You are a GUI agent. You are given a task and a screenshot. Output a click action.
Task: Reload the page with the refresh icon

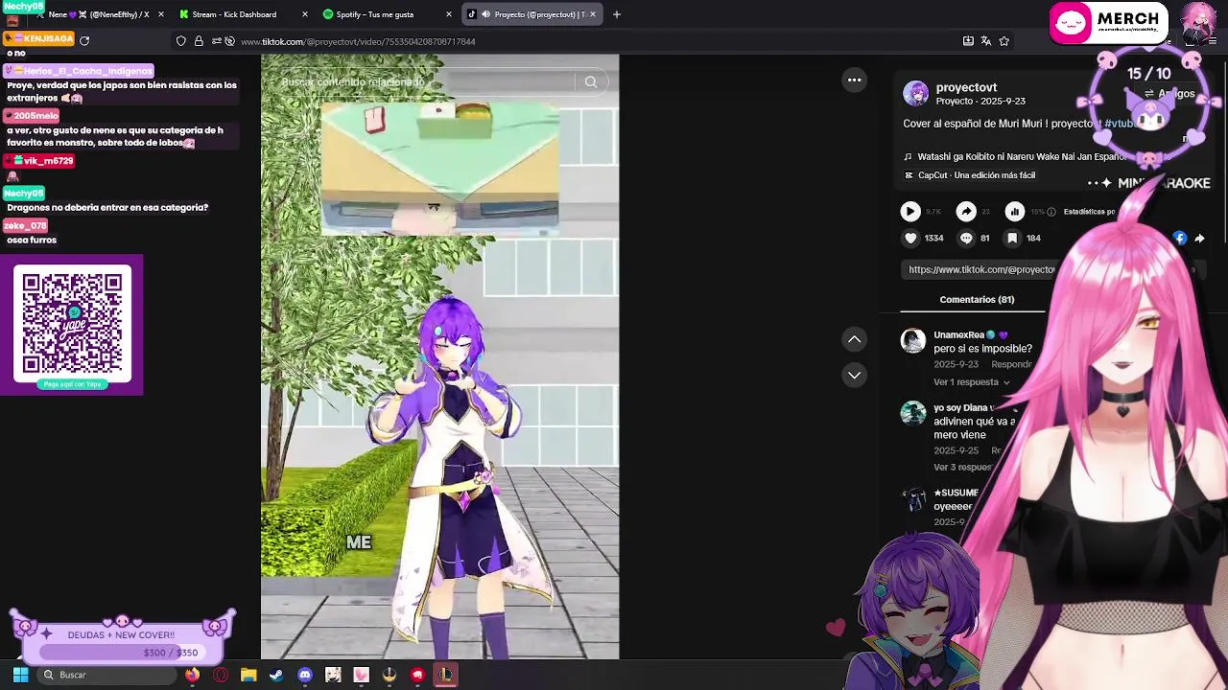[x=84, y=40]
